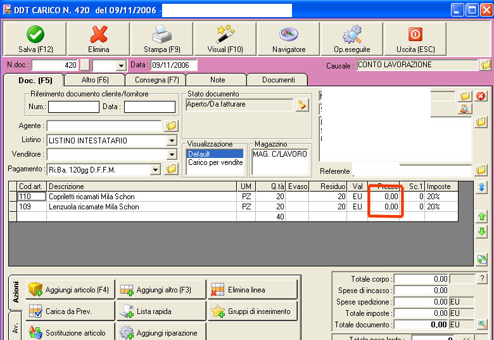Open the Navigatore compass tool
The height and width of the screenshot is (340, 494).
tap(289, 39)
